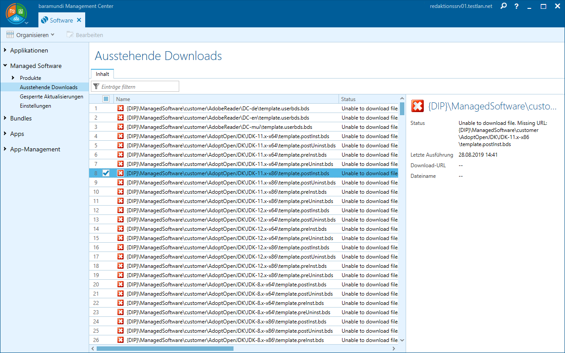
Task: Click the funnel filter icon
Action: (x=96, y=87)
